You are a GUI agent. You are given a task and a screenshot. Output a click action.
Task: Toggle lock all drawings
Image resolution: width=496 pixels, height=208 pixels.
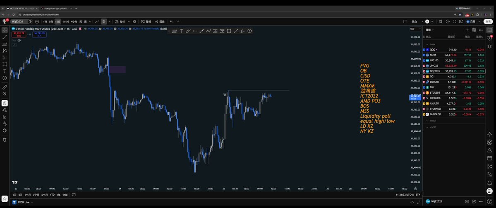point(5,117)
